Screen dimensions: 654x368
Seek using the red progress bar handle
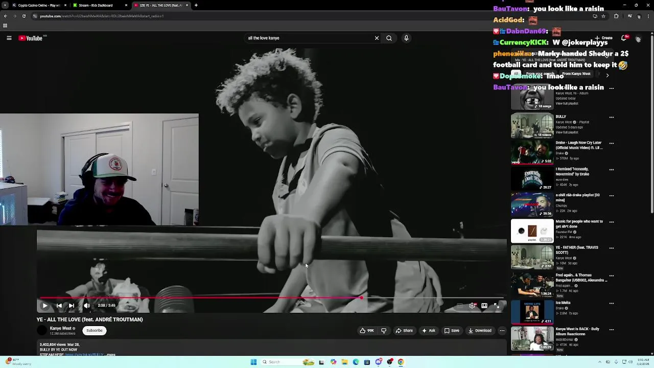[361, 297]
